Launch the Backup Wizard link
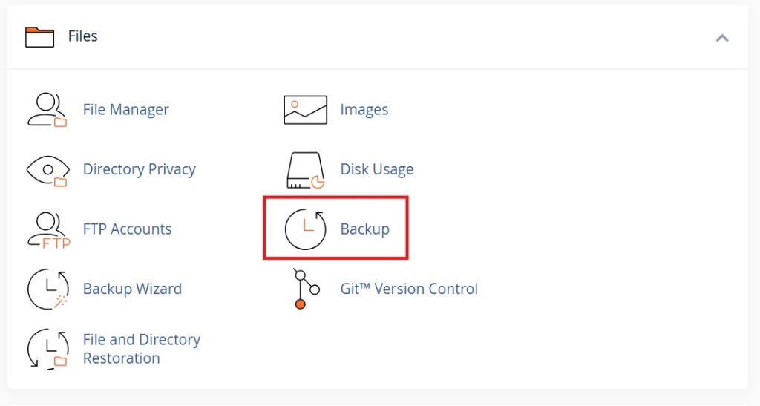The width and height of the screenshot is (760, 406). 132,289
